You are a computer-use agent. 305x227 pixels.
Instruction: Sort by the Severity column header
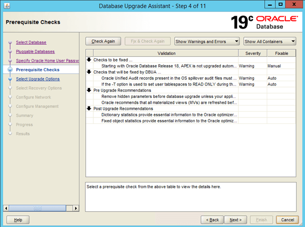(252, 54)
